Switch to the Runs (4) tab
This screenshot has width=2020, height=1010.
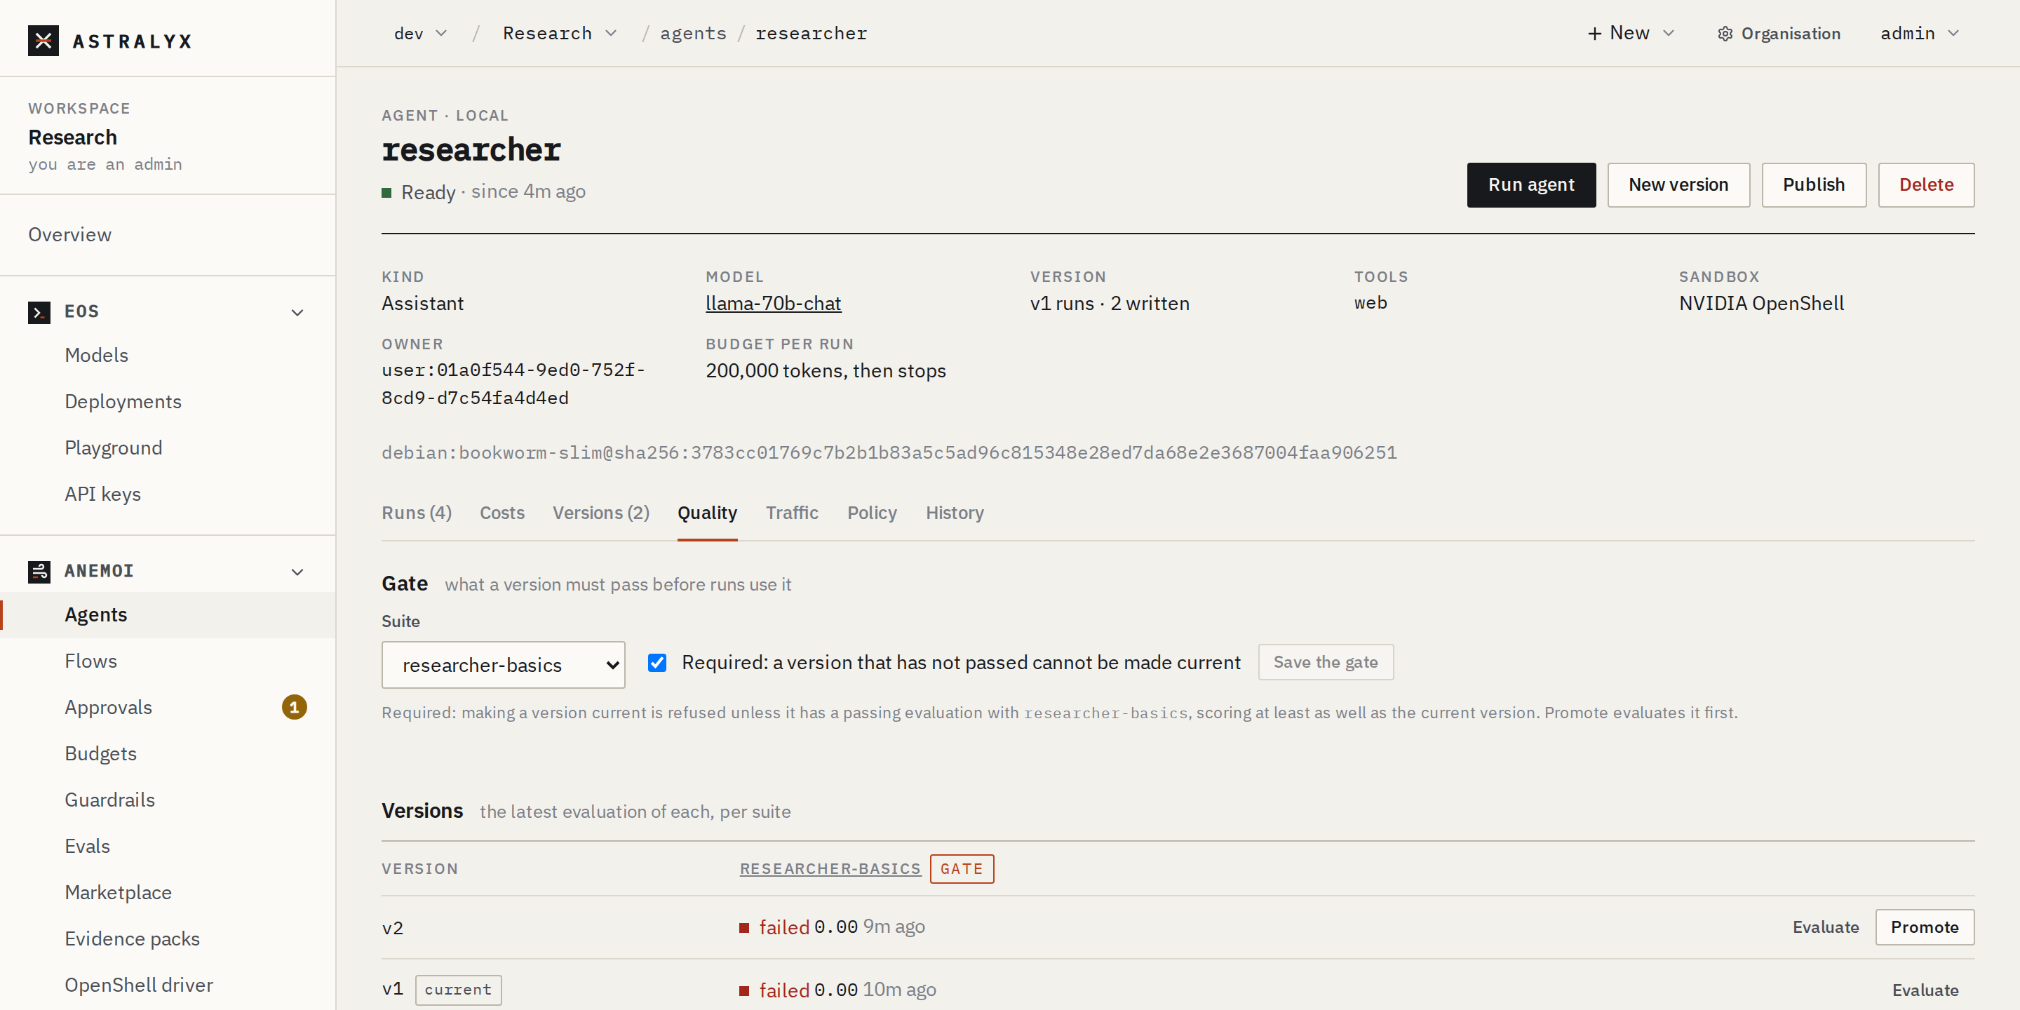417,513
